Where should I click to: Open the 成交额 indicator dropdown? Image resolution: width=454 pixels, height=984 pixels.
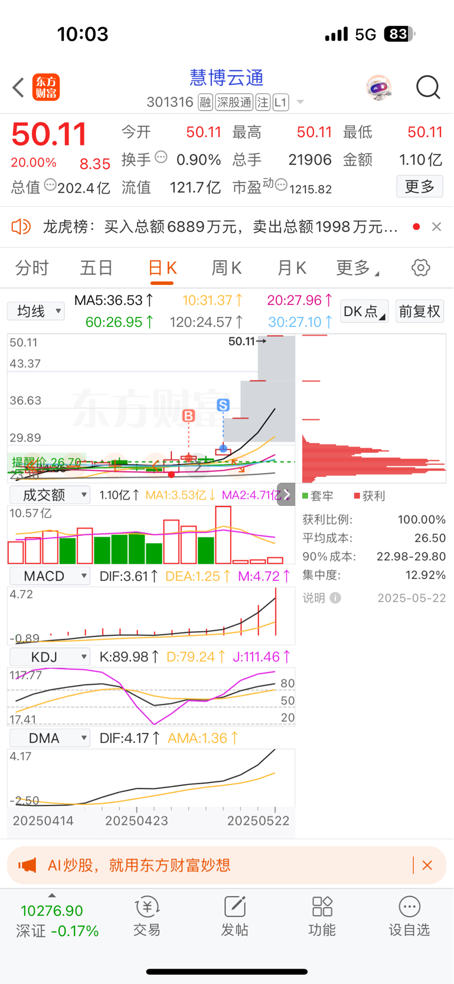coord(49,495)
